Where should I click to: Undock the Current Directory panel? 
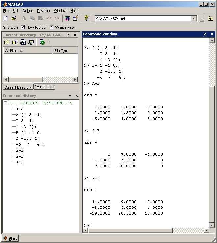68,35
